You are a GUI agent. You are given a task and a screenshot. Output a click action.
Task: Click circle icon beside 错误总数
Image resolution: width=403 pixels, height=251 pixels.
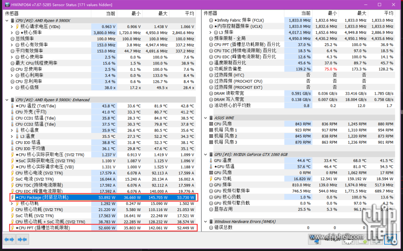pyautogui.click(x=211, y=227)
